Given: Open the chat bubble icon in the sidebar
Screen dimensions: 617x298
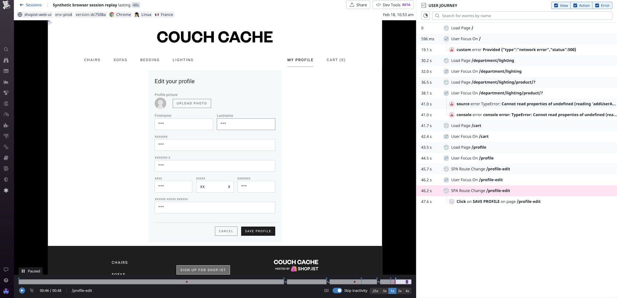Looking at the screenshot, I should [6, 270].
